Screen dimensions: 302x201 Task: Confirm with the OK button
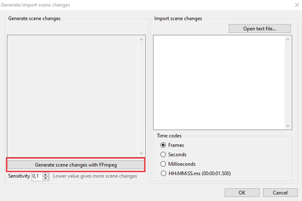pyautogui.click(x=242, y=192)
